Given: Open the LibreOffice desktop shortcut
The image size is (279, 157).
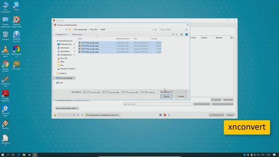Looking at the screenshot, I should 5,140.
